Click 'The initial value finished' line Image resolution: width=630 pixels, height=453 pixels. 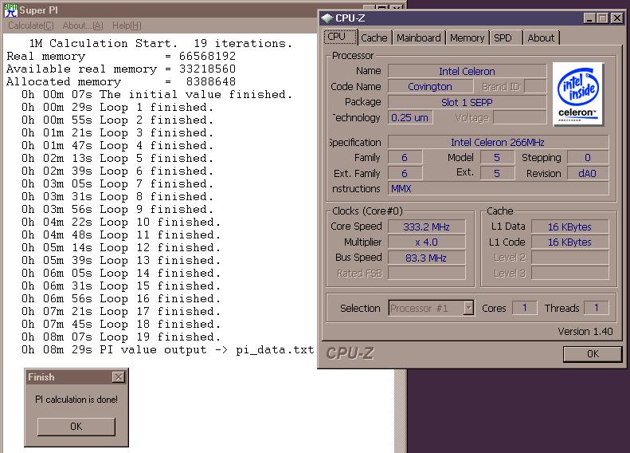click(x=157, y=95)
